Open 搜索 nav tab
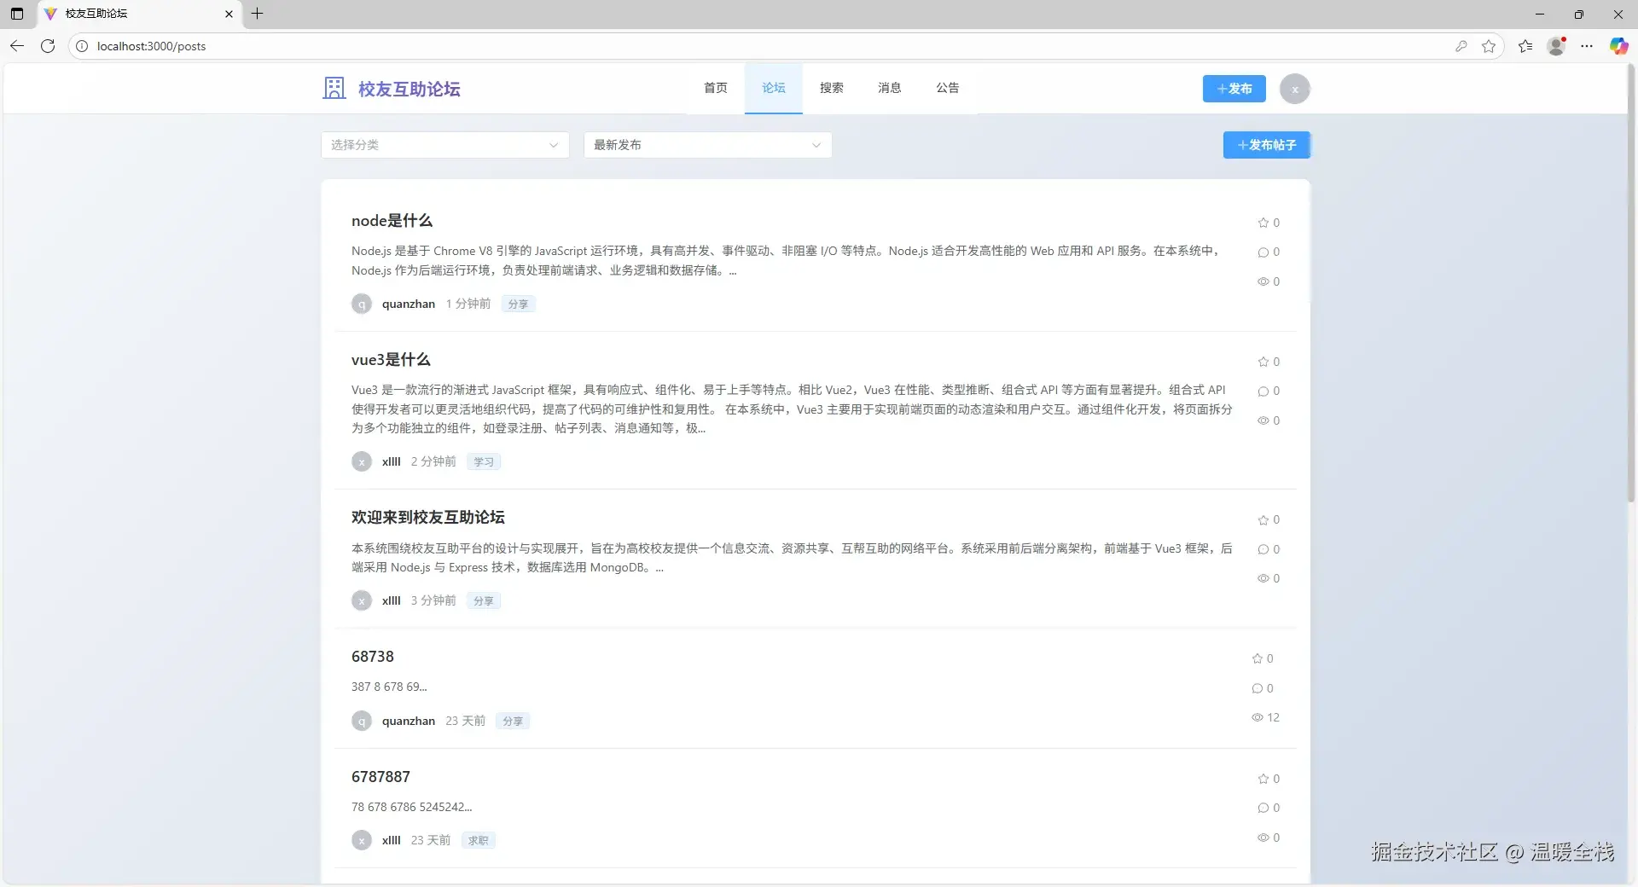 832,88
